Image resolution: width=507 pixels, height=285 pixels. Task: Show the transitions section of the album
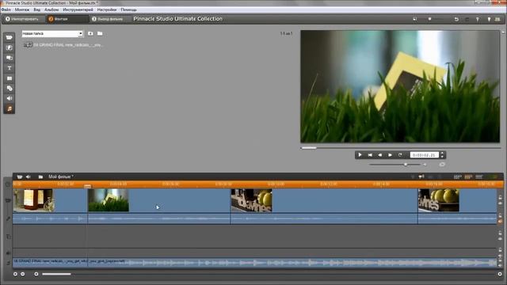tap(10, 47)
